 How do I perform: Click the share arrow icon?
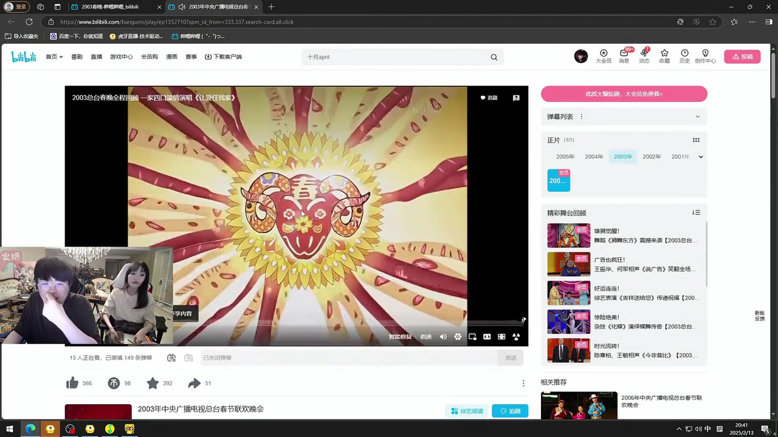[194, 383]
